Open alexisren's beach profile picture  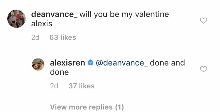[x=38, y=64]
